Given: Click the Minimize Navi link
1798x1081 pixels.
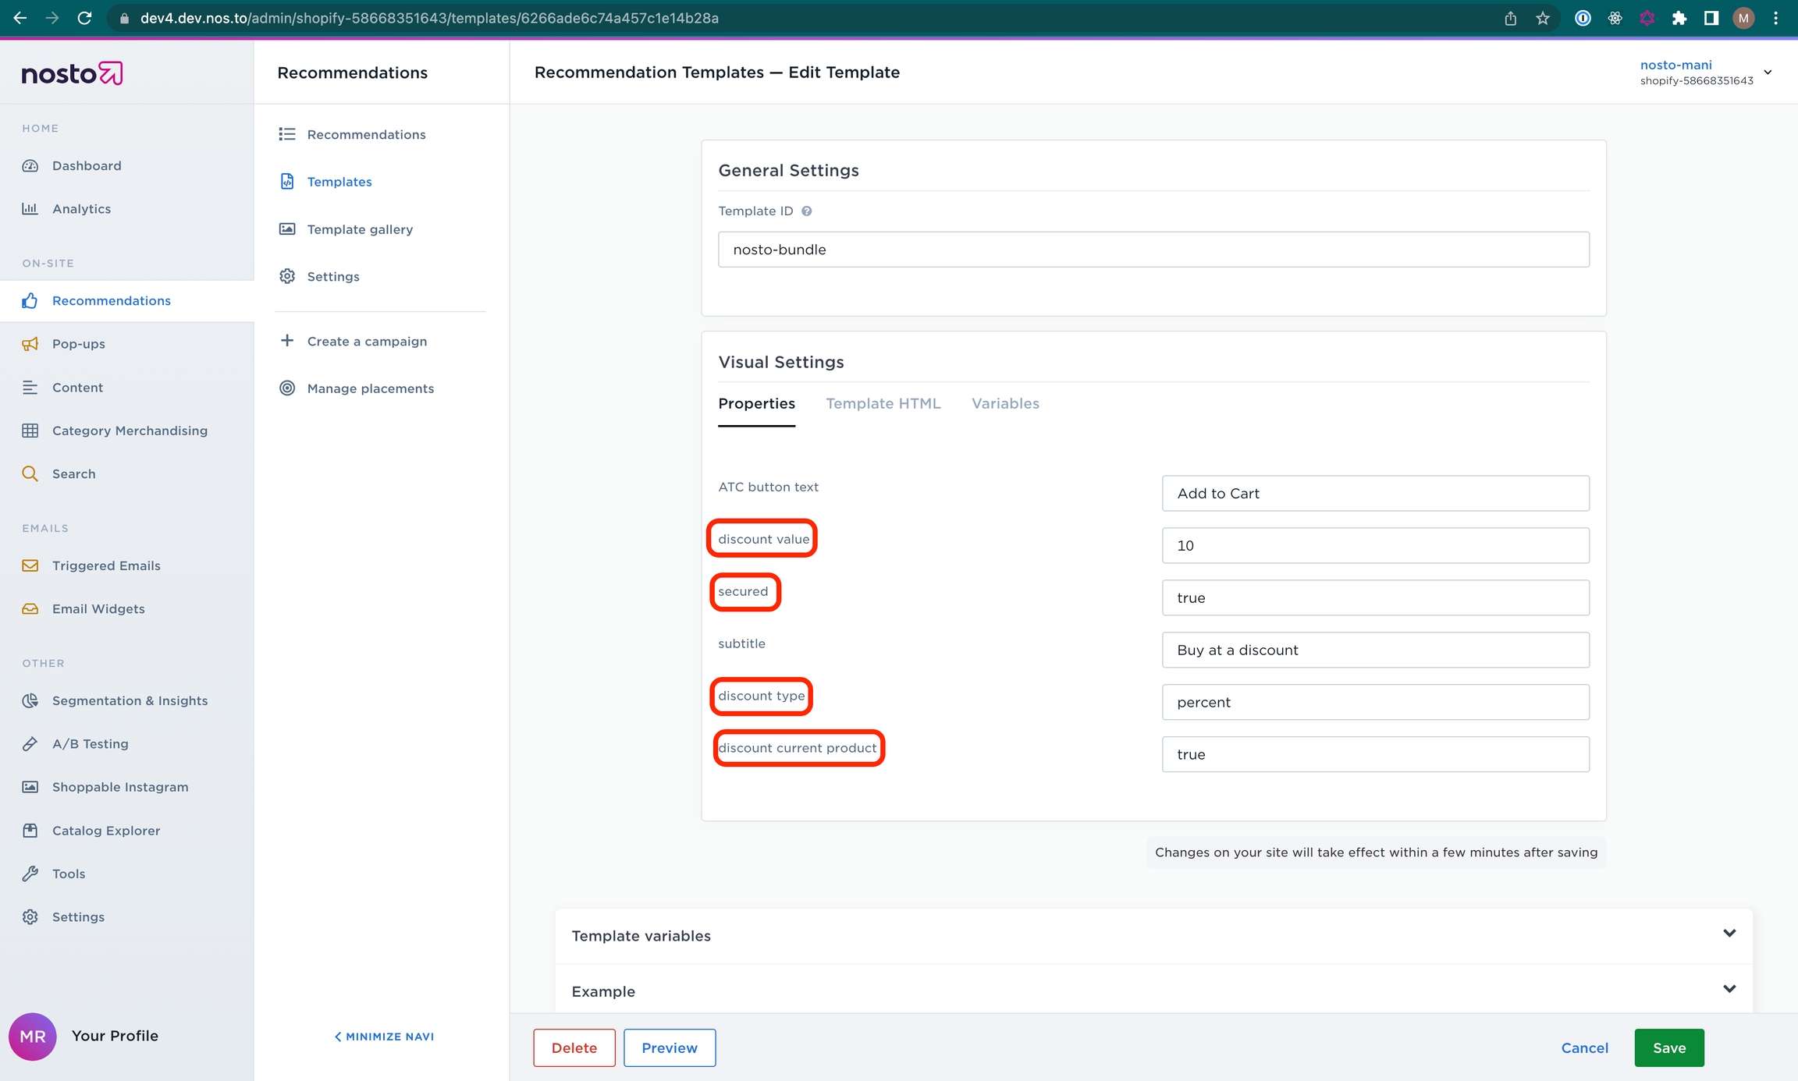Looking at the screenshot, I should pos(384,1037).
